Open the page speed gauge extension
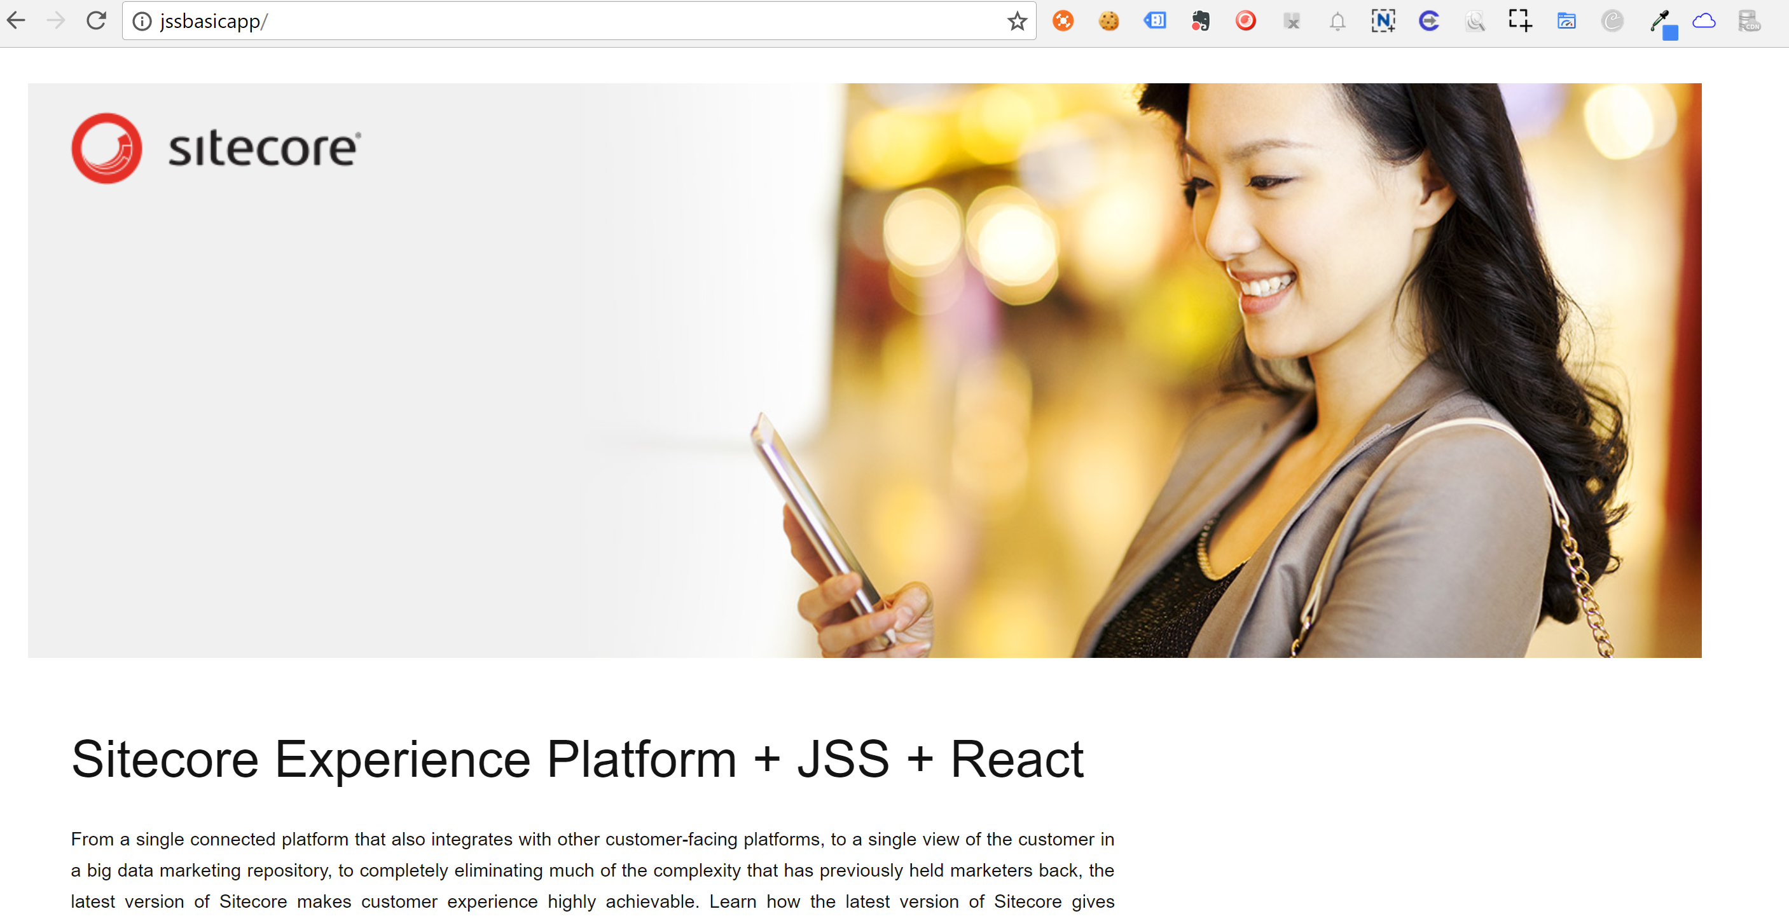The width and height of the screenshot is (1789, 923). 1566,21
